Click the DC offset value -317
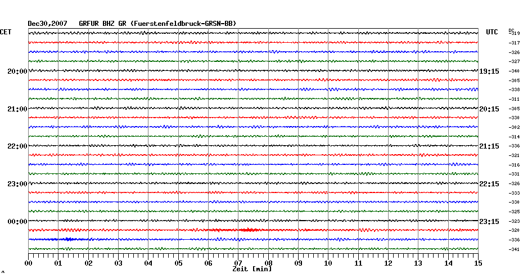This screenshot has height=278, width=523. tap(515, 43)
